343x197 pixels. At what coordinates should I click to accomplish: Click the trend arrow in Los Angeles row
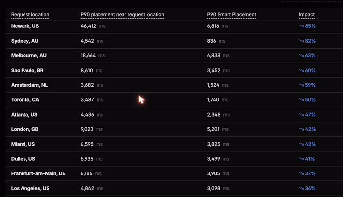click(301, 189)
